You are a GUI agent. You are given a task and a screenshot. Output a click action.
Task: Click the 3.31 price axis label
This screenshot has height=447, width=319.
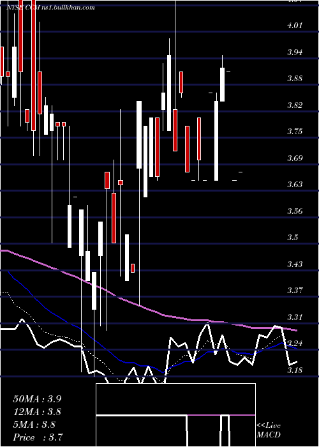point(295,317)
